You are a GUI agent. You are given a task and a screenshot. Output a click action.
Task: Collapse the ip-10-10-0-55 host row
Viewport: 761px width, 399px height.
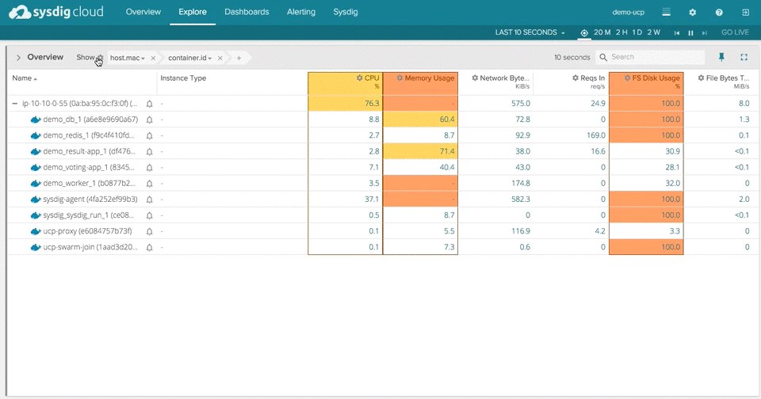tap(15, 104)
